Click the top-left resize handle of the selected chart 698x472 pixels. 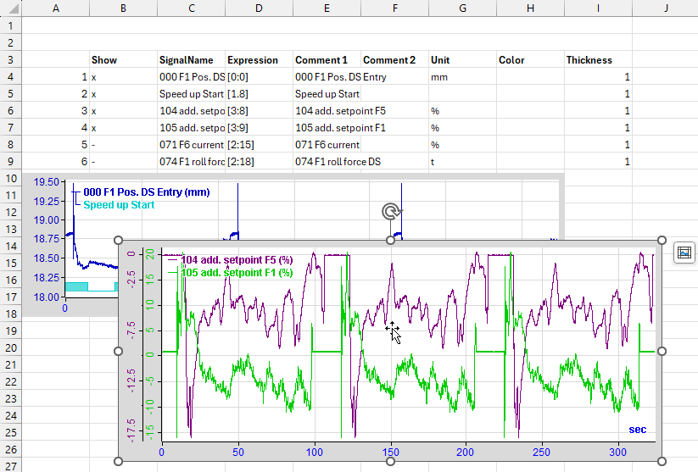(x=118, y=240)
